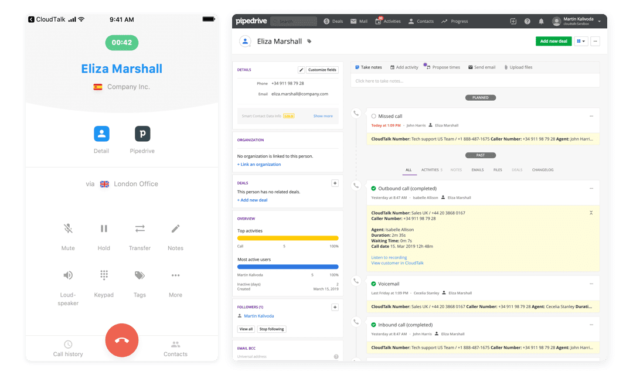This screenshot has width=633, height=375.
Task: Click the tag icon next to Eliza Marshall
Action: [309, 41]
